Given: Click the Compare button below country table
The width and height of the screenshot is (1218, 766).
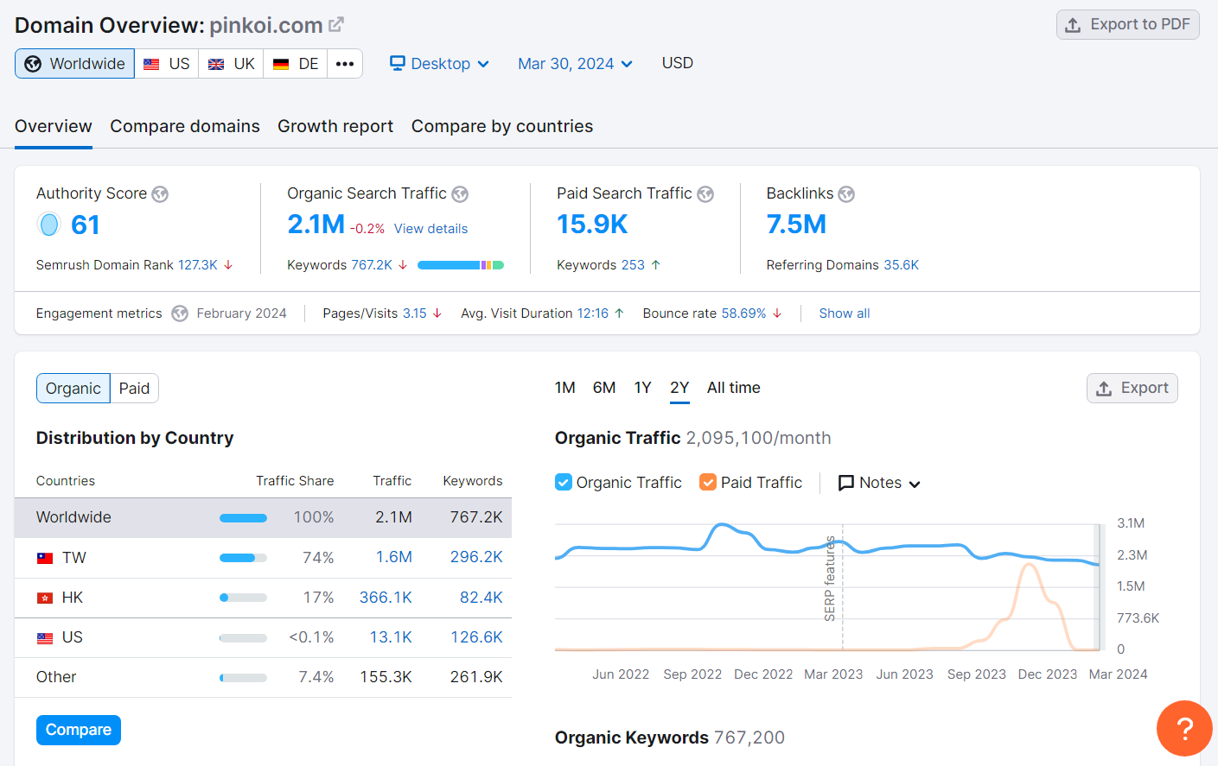Looking at the screenshot, I should tap(78, 730).
